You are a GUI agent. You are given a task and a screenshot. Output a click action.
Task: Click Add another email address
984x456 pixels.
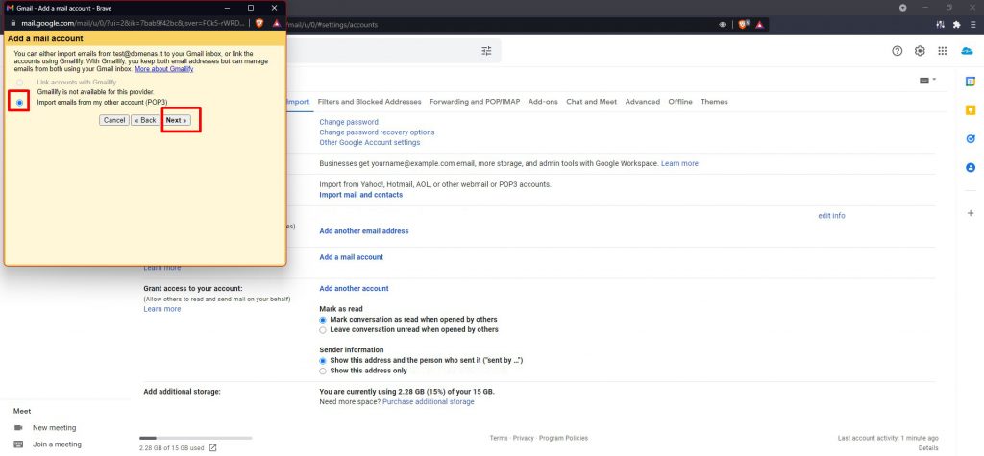(x=364, y=231)
